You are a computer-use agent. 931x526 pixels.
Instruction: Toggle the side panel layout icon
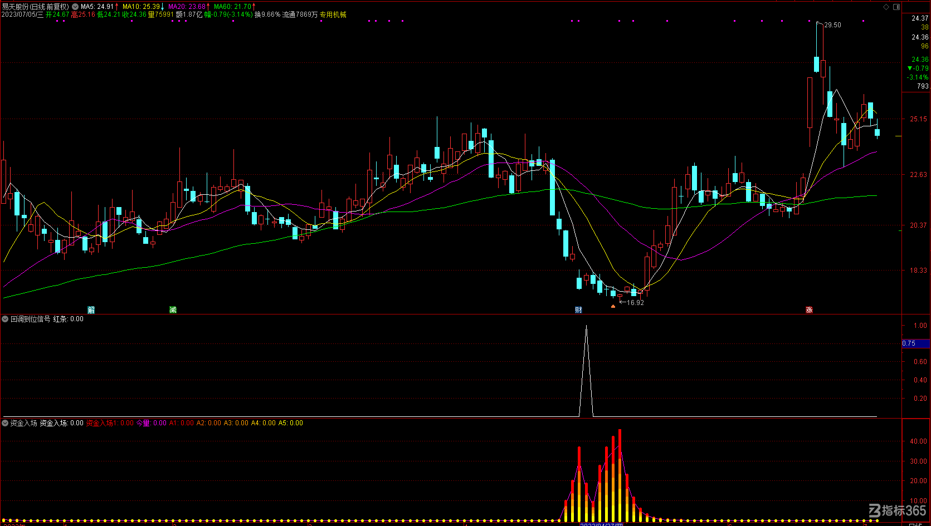pyautogui.click(x=896, y=7)
